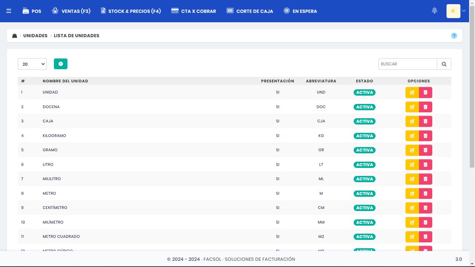Viewport: 475px width, 267px height.
Task: Click the ABREVIATURA column header
Action: 321,81
